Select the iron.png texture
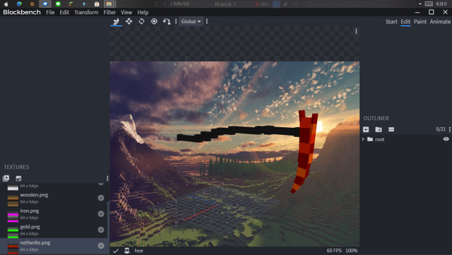 (x=54, y=214)
